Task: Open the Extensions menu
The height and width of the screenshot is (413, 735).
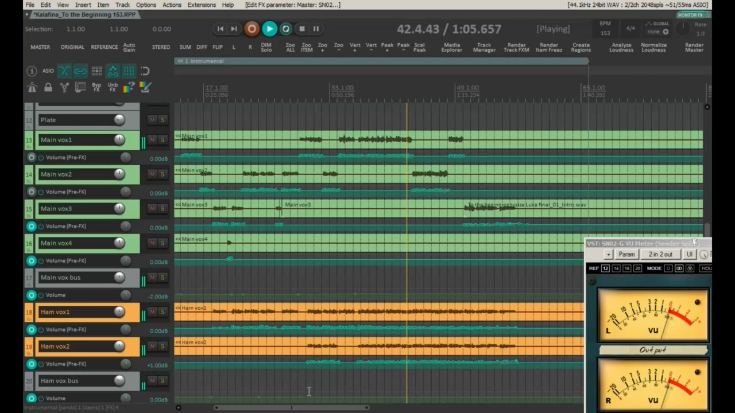Action: pos(202,5)
